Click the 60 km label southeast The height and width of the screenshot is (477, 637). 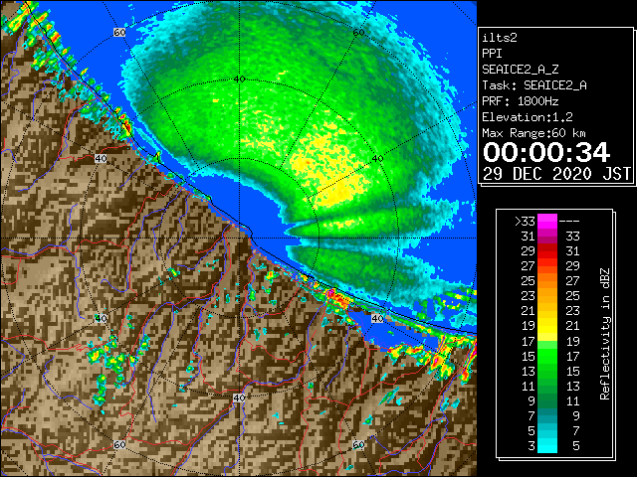point(358,445)
